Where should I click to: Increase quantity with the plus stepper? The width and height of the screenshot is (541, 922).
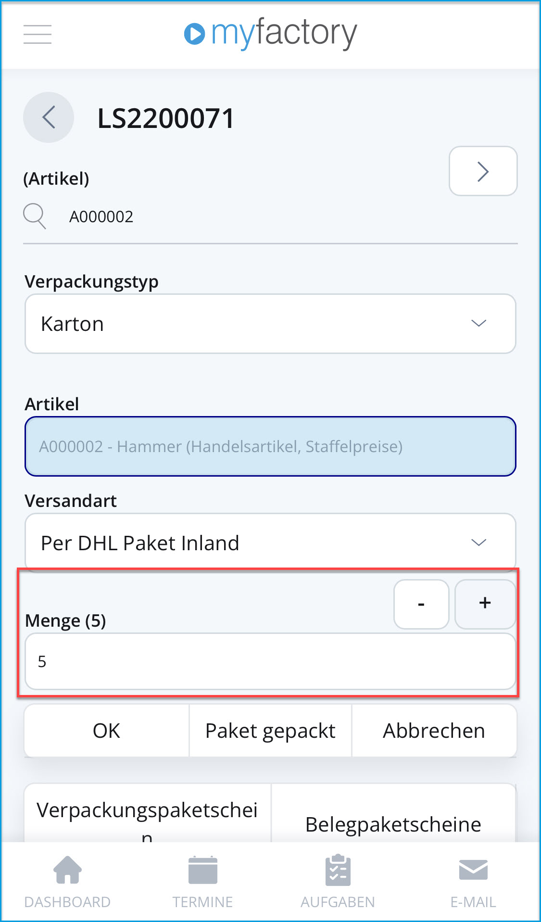485,604
